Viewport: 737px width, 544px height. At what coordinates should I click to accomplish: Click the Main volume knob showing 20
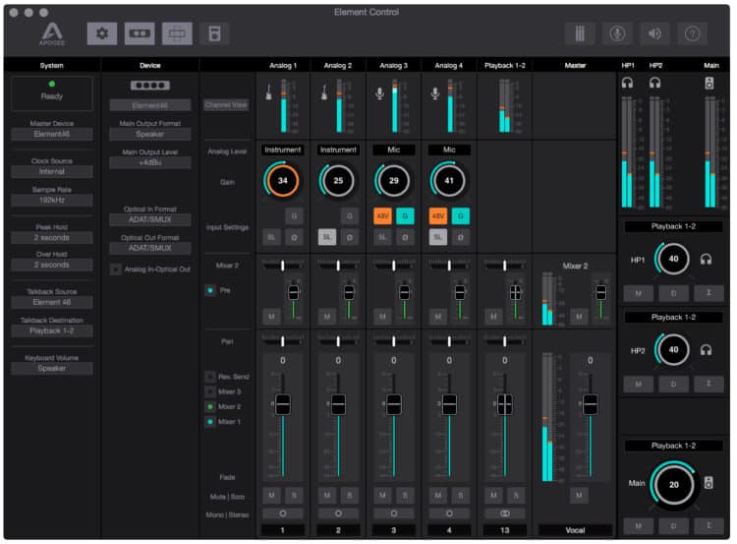(673, 485)
